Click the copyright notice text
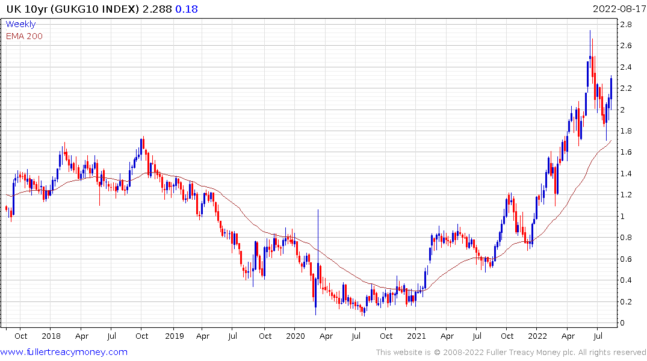 pos(511,353)
